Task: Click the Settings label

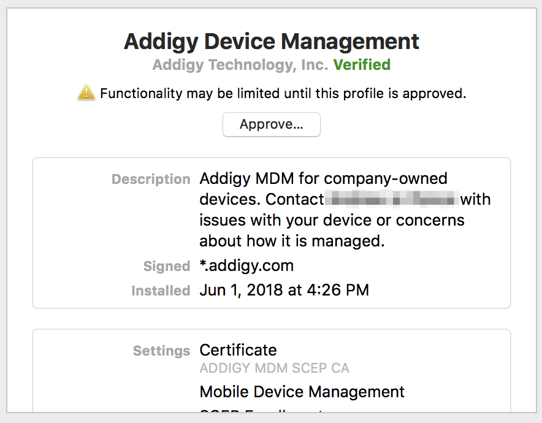Action: [162, 351]
